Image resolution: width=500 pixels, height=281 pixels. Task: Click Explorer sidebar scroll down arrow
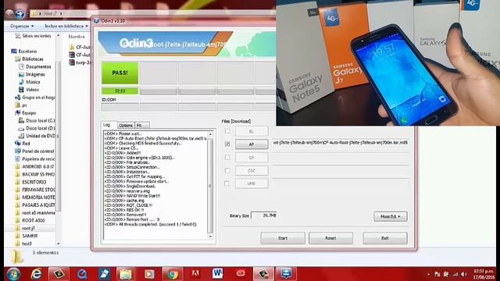click(x=58, y=244)
